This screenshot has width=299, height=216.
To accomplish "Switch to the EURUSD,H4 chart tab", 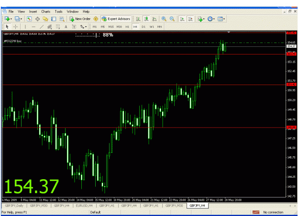I will [x=84, y=205].
